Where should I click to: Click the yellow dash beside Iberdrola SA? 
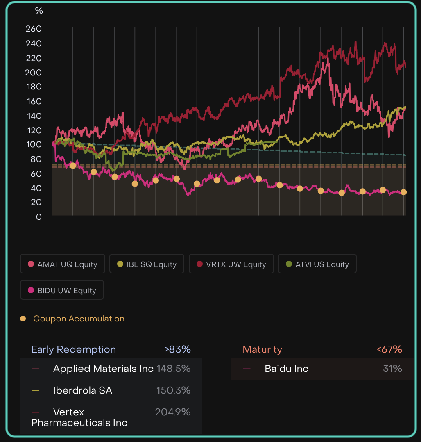click(36, 391)
